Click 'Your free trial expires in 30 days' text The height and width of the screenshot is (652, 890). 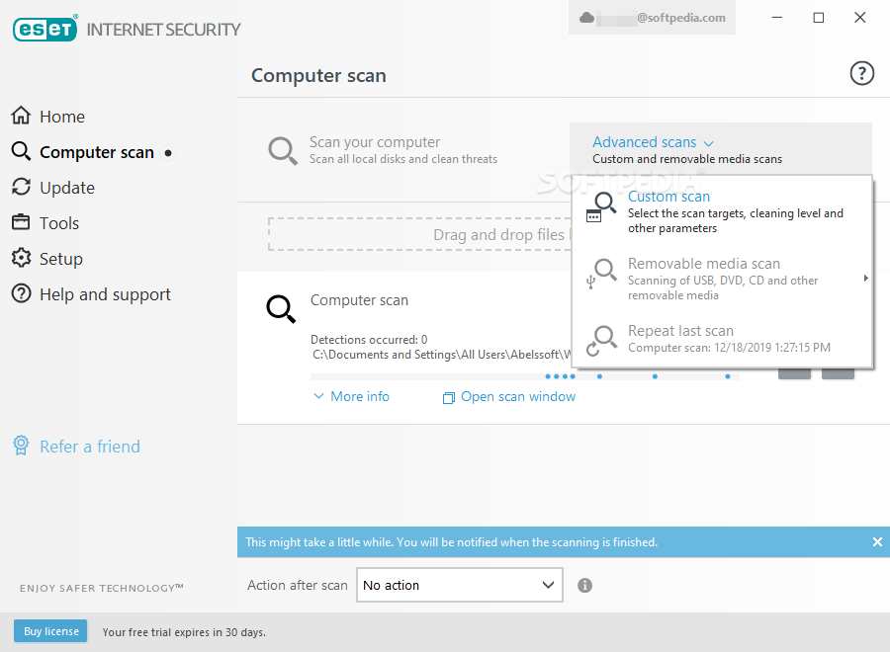click(184, 632)
